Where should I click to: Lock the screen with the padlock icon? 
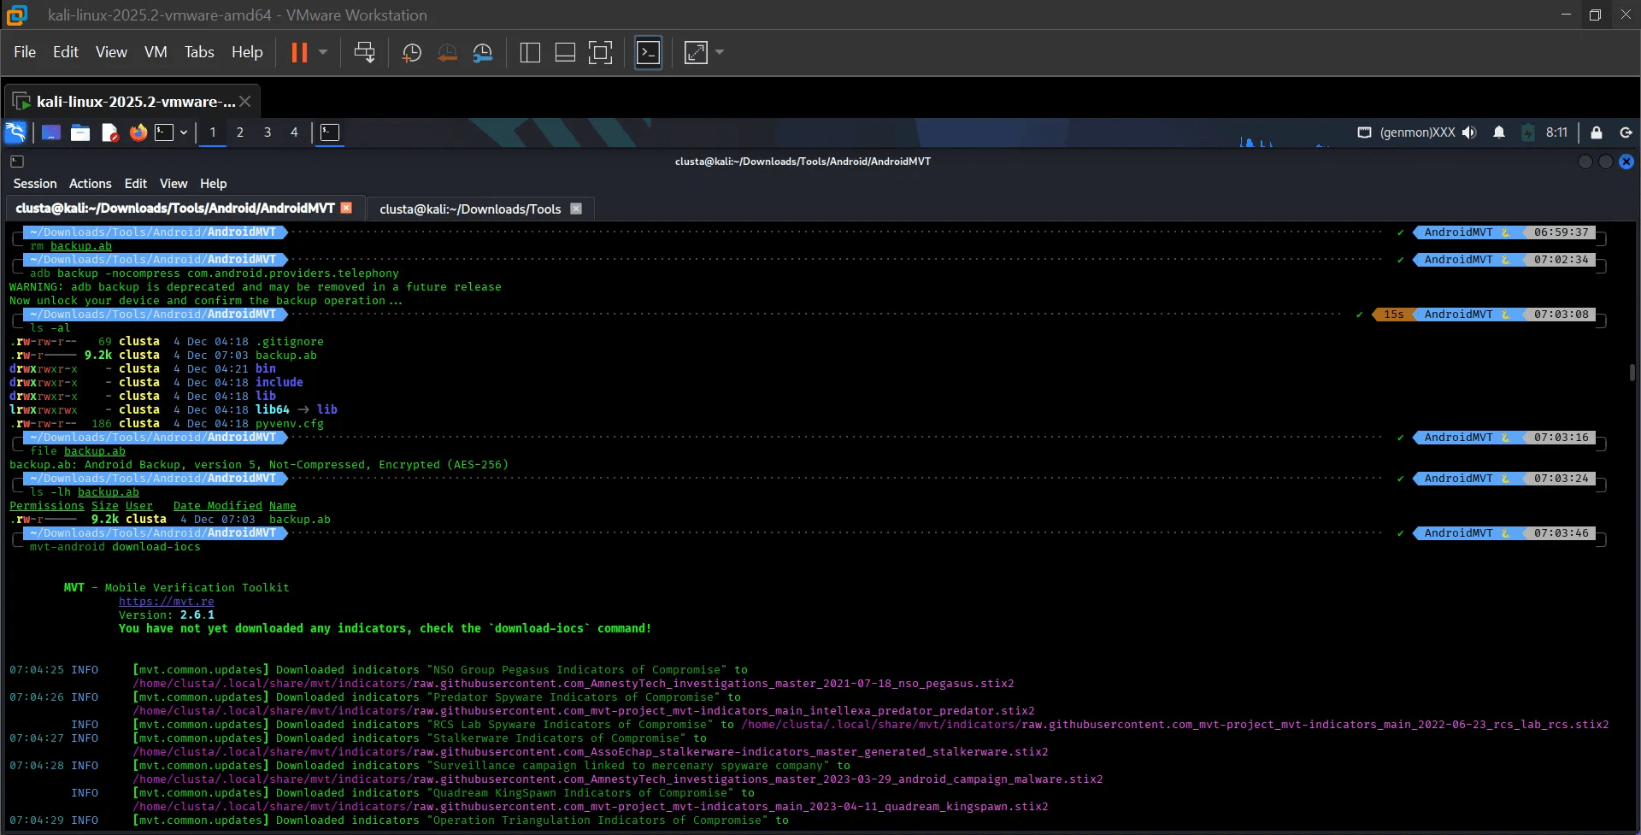tap(1596, 132)
